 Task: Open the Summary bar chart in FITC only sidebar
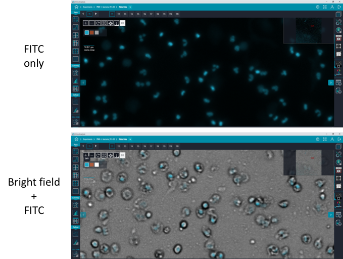pos(76,81)
